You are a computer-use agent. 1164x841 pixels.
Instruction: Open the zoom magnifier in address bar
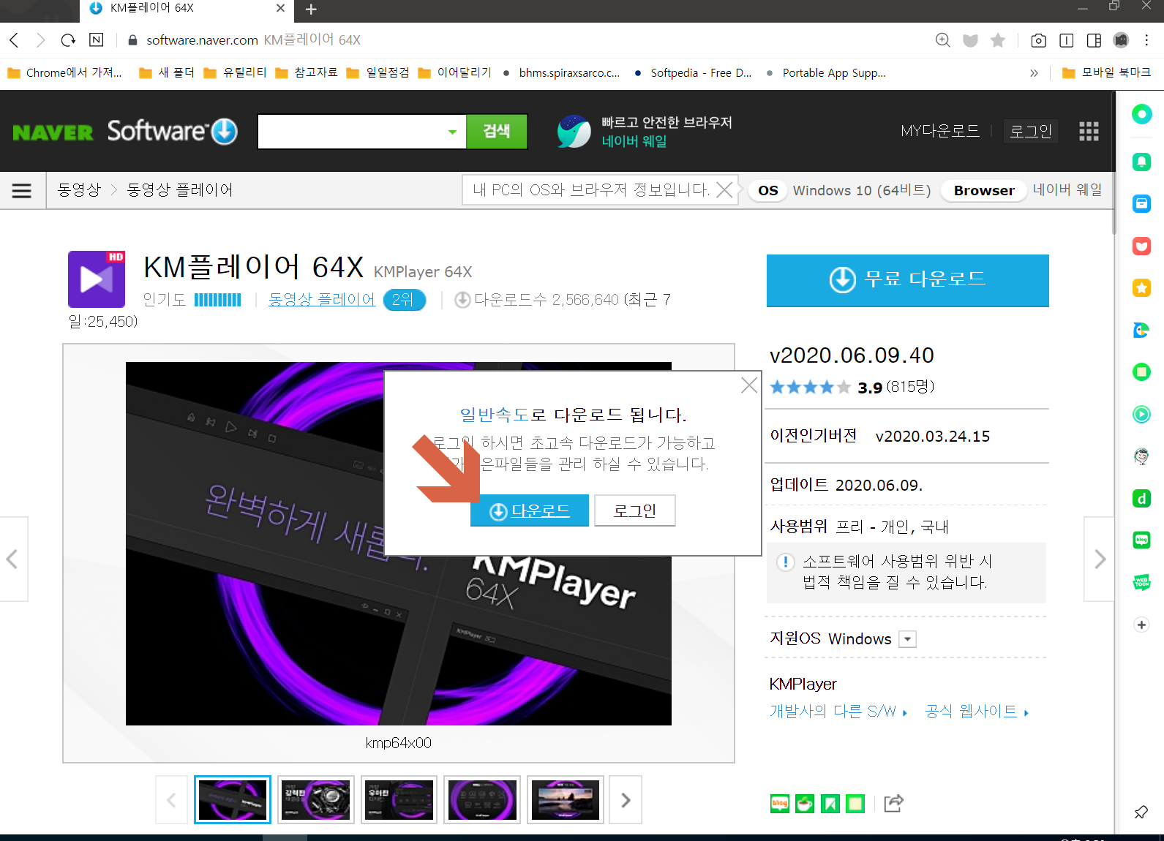(943, 40)
